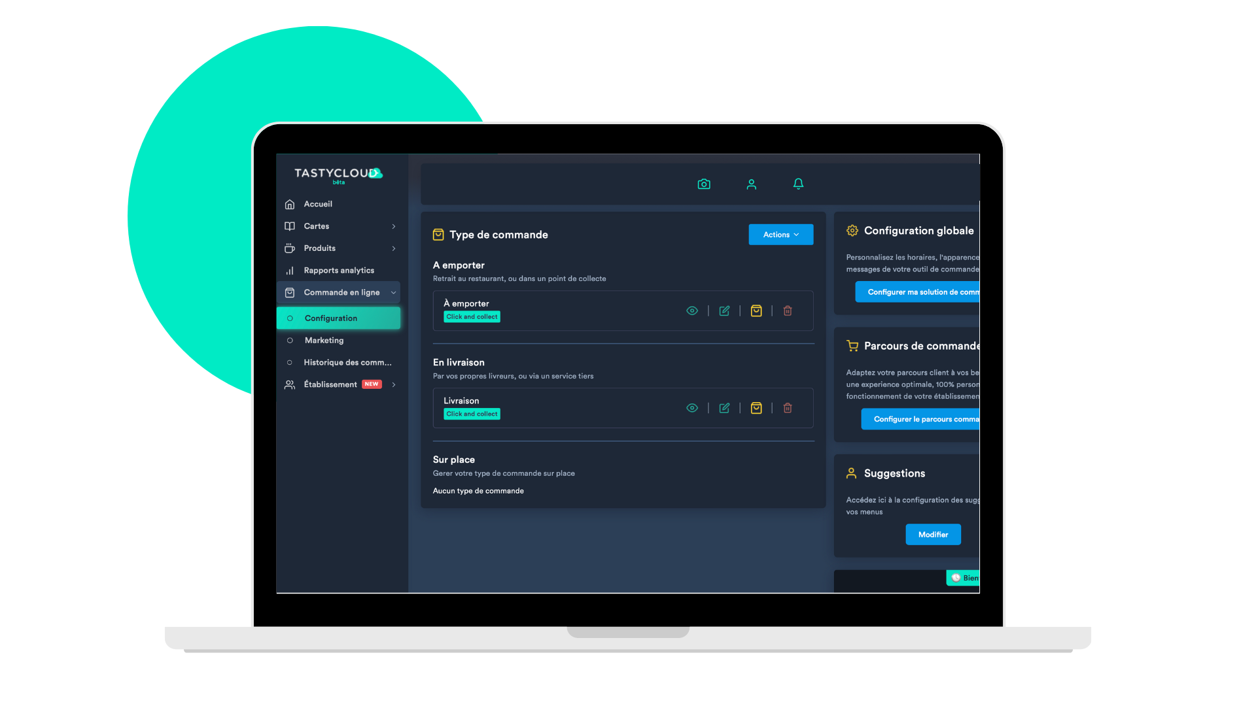Click the notification bell icon
Screen dimensions: 1256x706
point(799,184)
